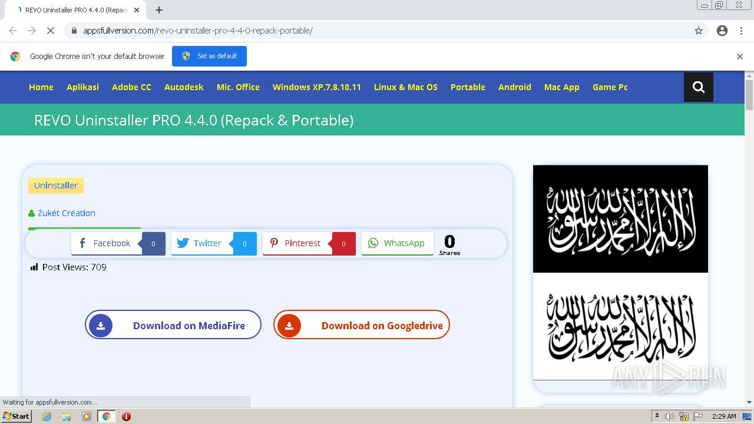Open the Android category
This screenshot has width=754, height=424.
(x=515, y=87)
